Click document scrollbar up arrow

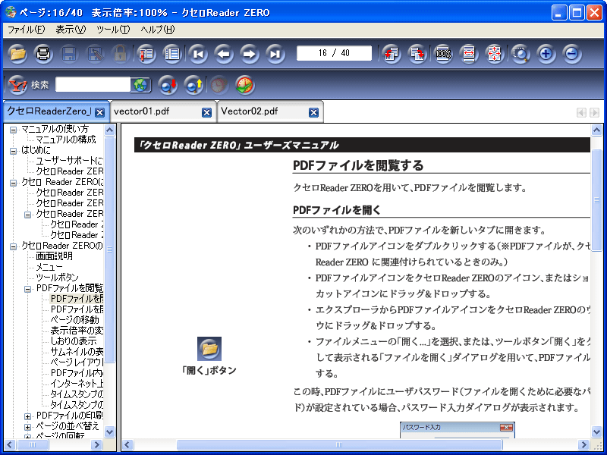(x=596, y=130)
